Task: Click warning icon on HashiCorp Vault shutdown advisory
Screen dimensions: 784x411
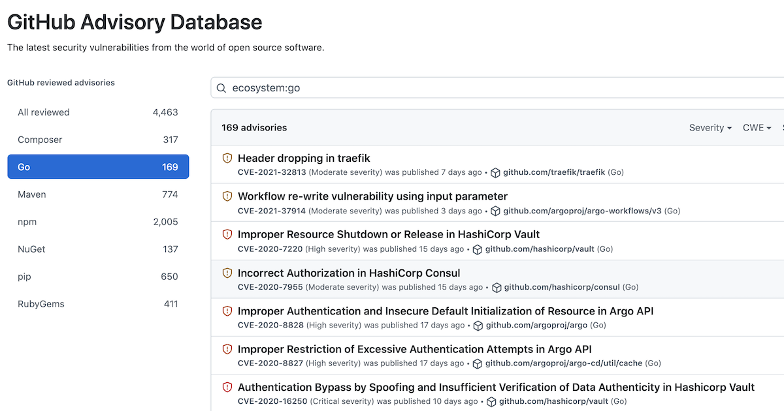Action: 227,234
